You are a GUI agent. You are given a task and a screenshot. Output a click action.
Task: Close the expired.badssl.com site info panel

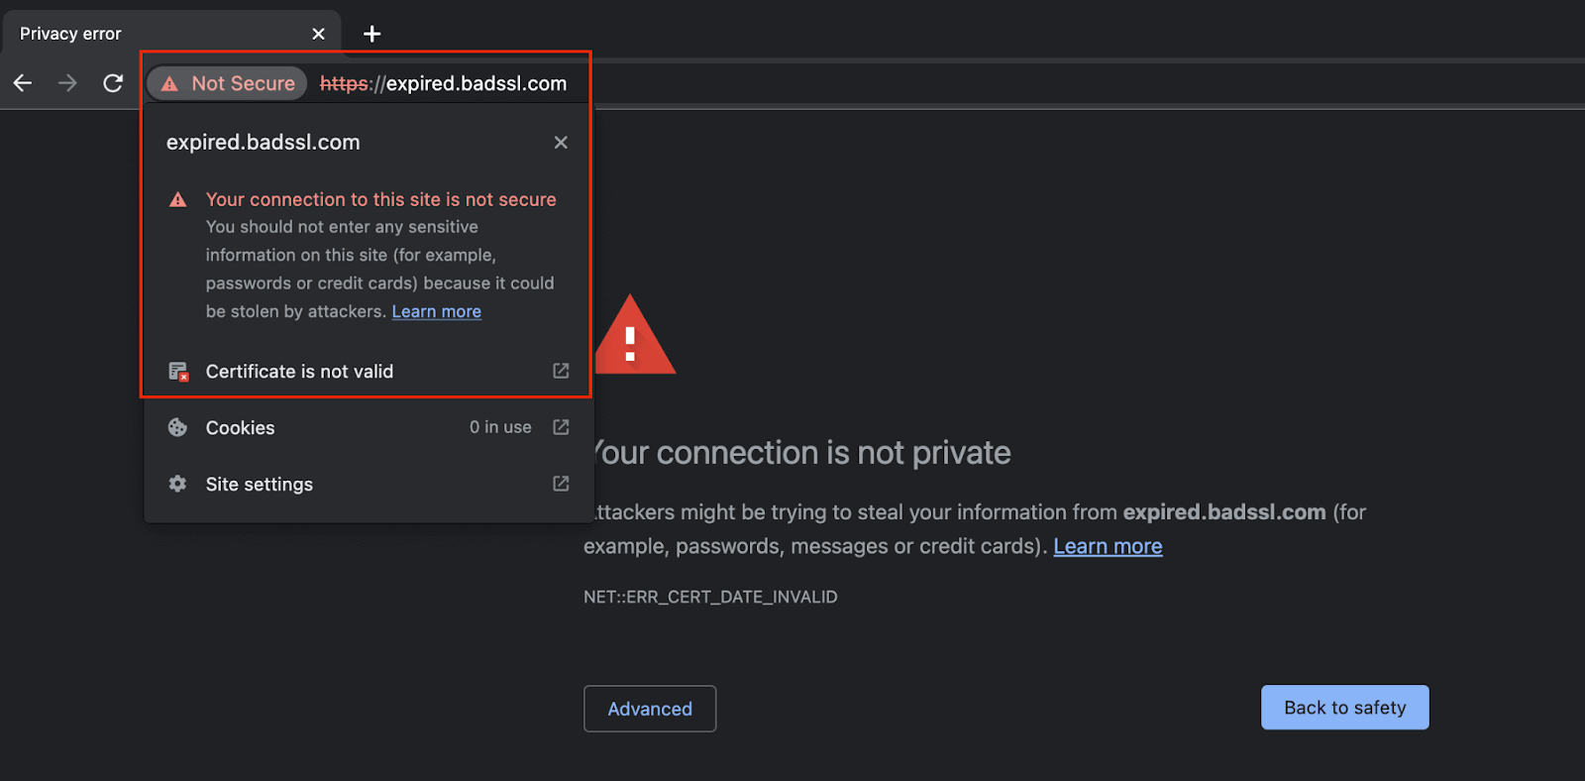coord(561,142)
